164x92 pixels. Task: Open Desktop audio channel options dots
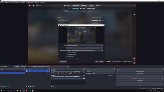pyautogui.click(x=52, y=72)
